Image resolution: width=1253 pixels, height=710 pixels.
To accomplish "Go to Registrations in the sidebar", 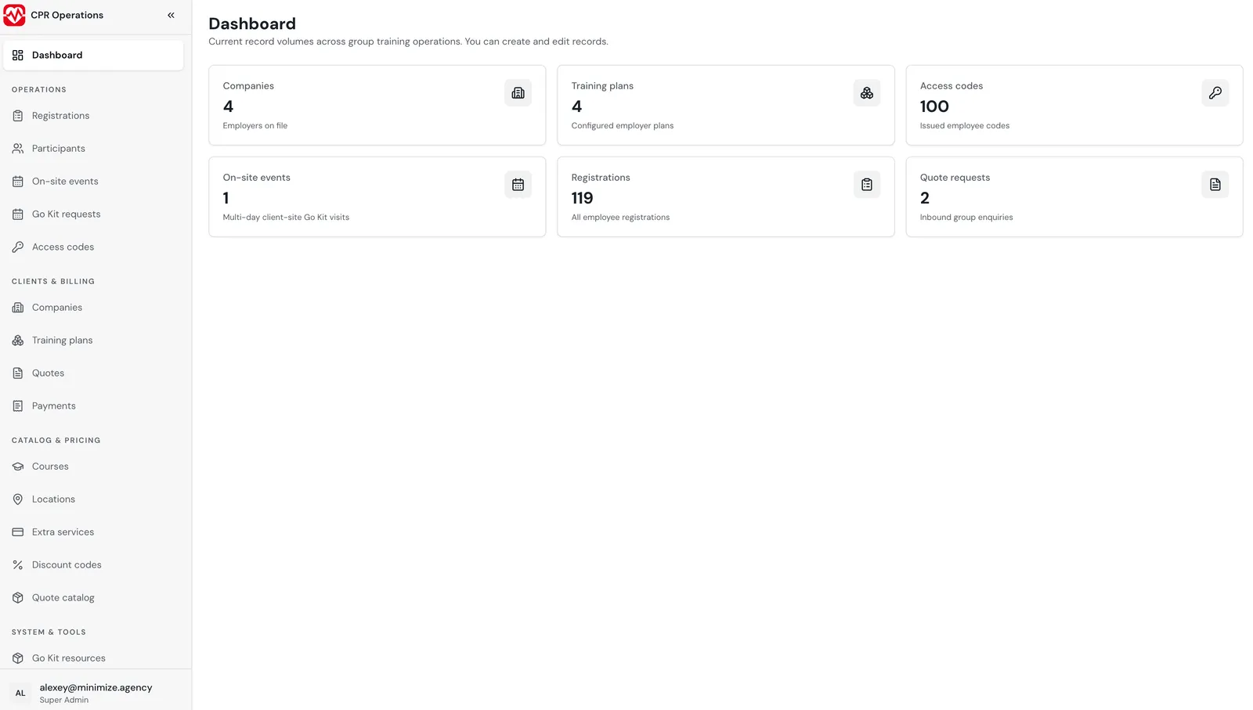I will [x=93, y=116].
